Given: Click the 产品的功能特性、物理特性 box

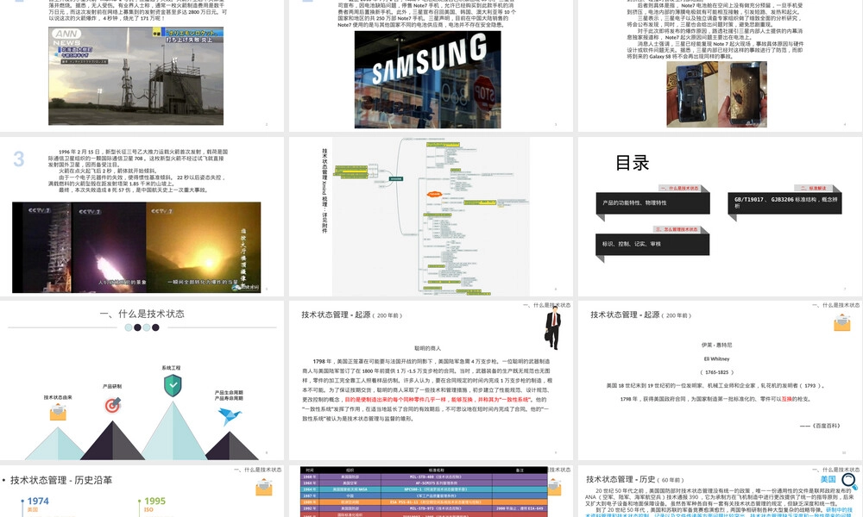Looking at the screenshot, I should (652, 203).
